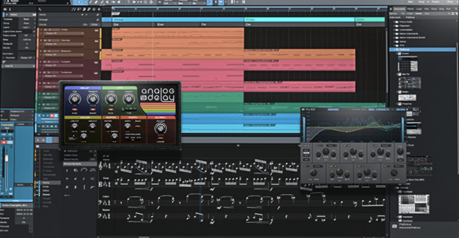
Task: Switch to the Cloud browser tab
Action: (x=434, y=9)
